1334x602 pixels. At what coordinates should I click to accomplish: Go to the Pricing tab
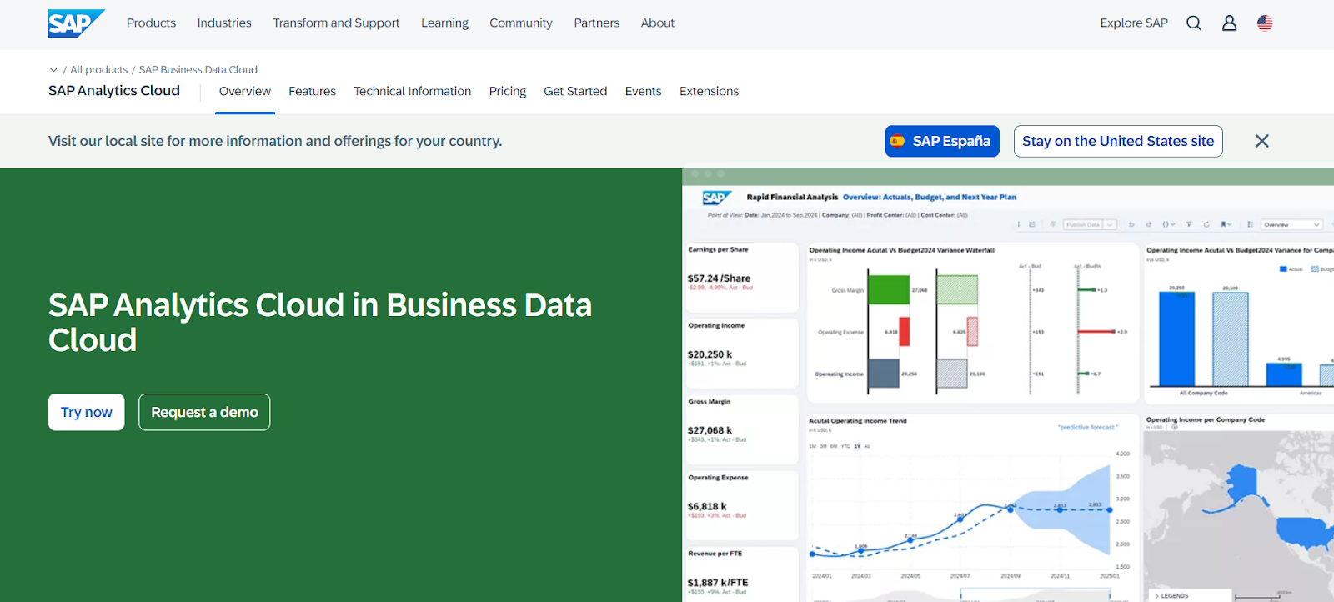pyautogui.click(x=508, y=92)
